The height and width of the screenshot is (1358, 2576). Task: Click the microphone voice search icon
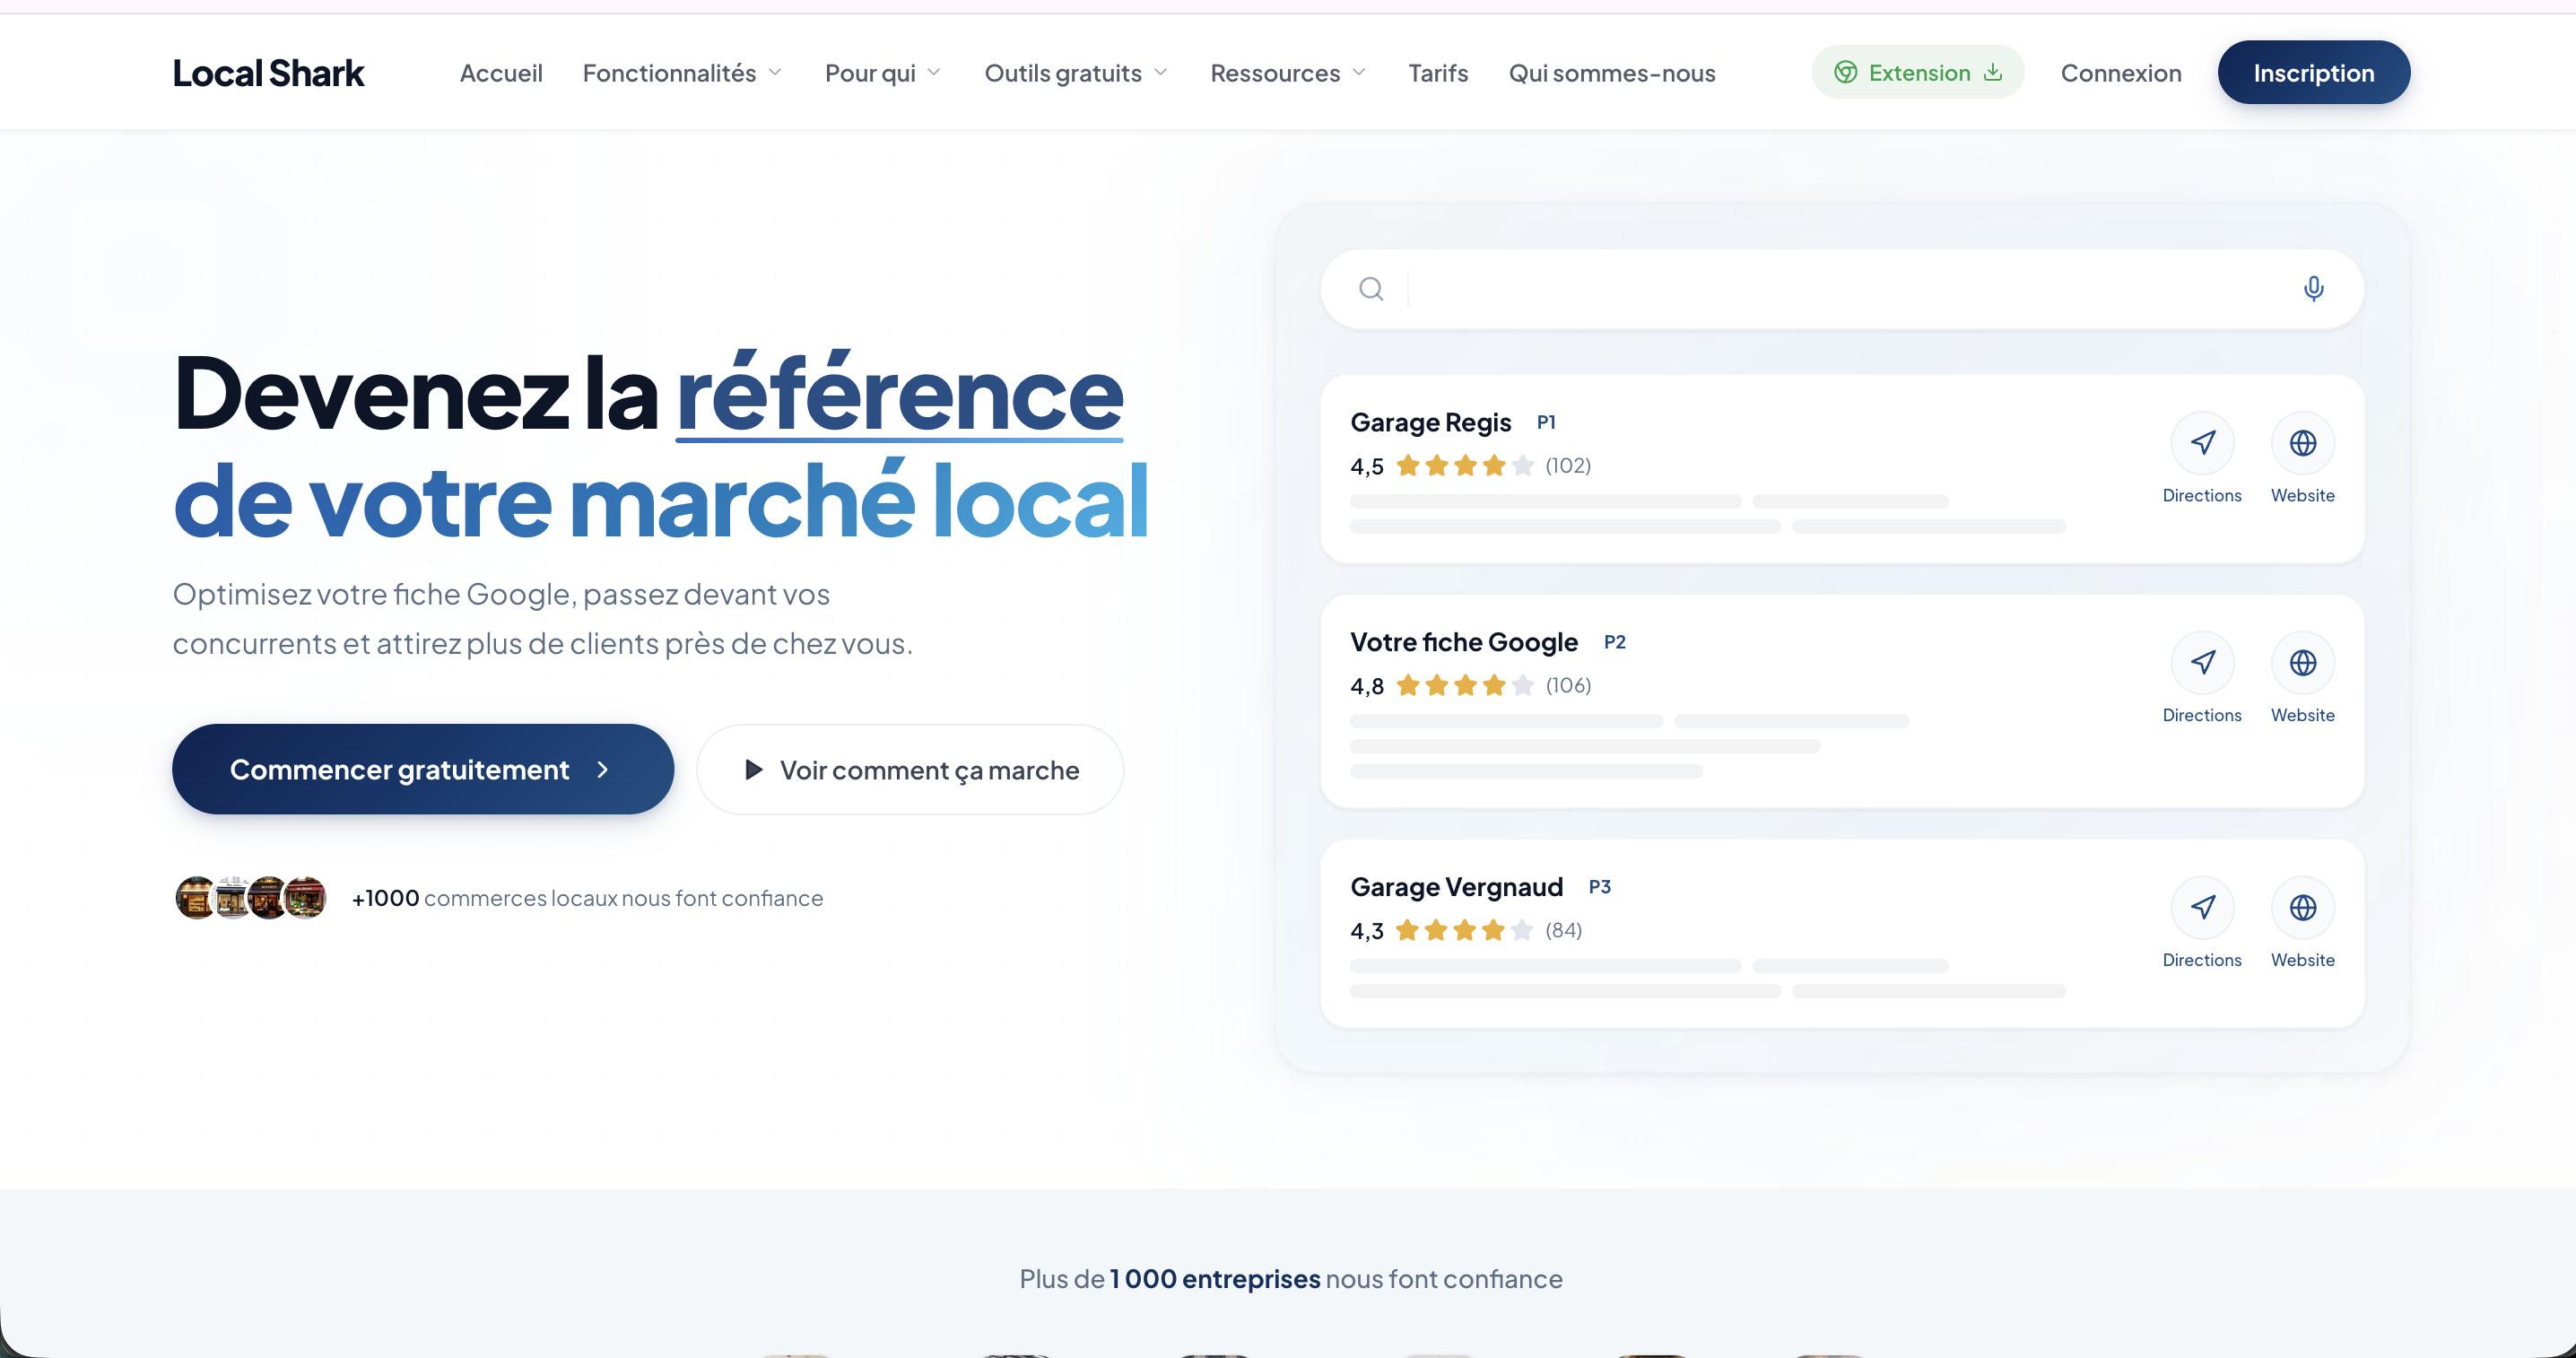coord(2313,289)
